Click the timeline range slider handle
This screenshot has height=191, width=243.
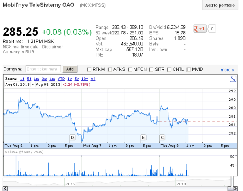click(x=230, y=189)
